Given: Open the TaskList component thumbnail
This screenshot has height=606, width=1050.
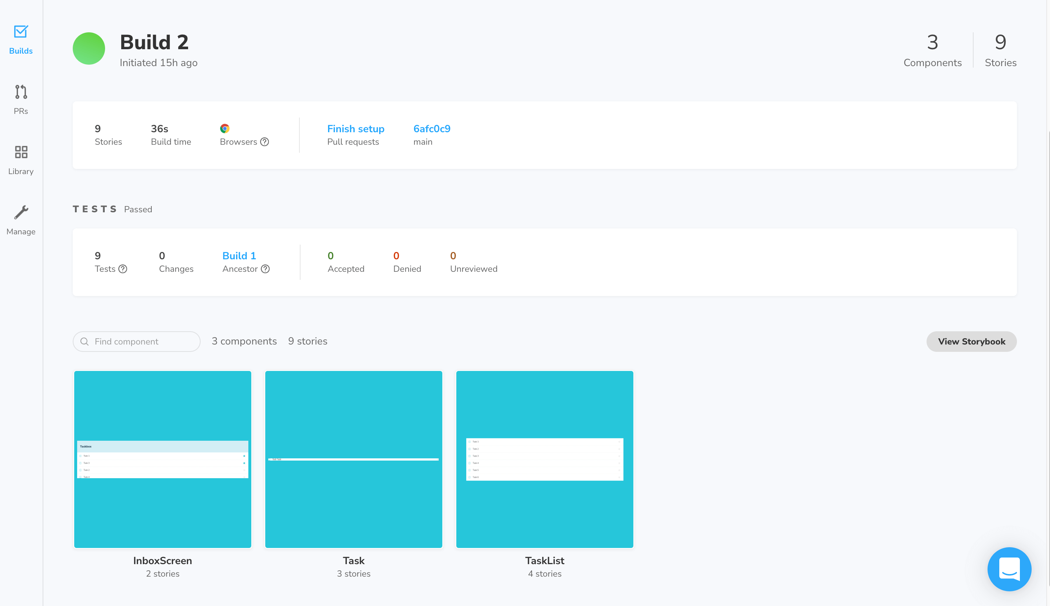Looking at the screenshot, I should (544, 459).
